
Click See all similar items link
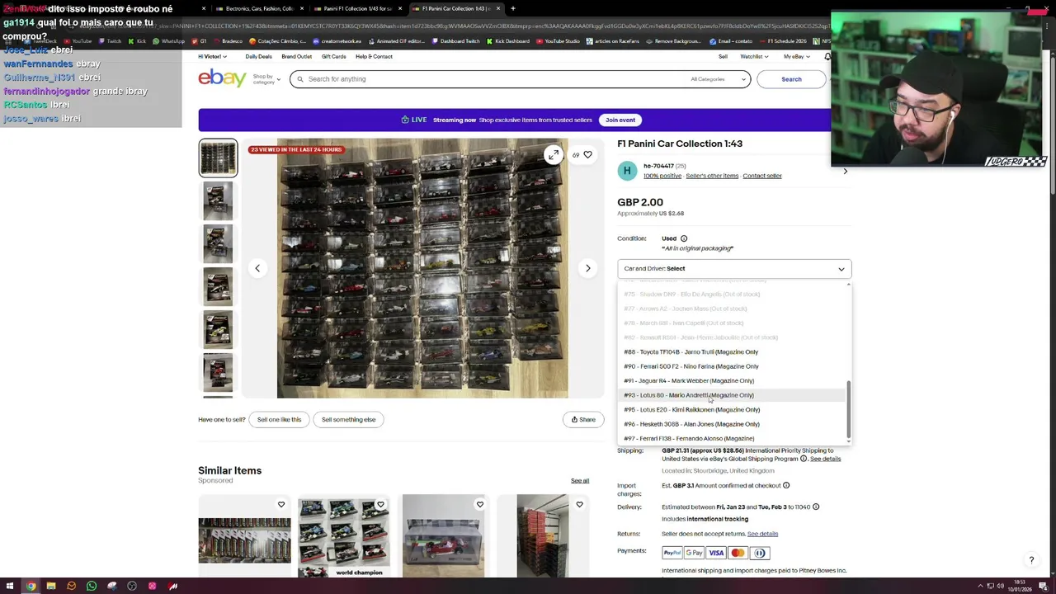580,480
